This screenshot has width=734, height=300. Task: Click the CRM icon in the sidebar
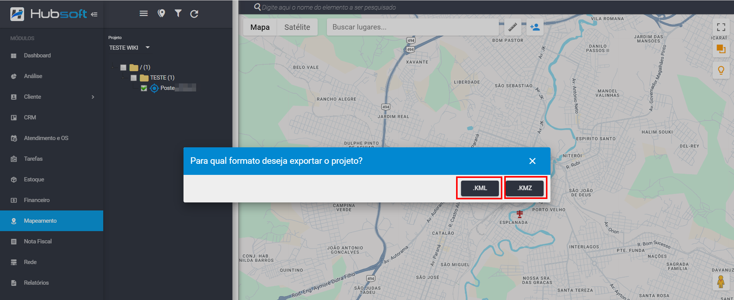14,118
